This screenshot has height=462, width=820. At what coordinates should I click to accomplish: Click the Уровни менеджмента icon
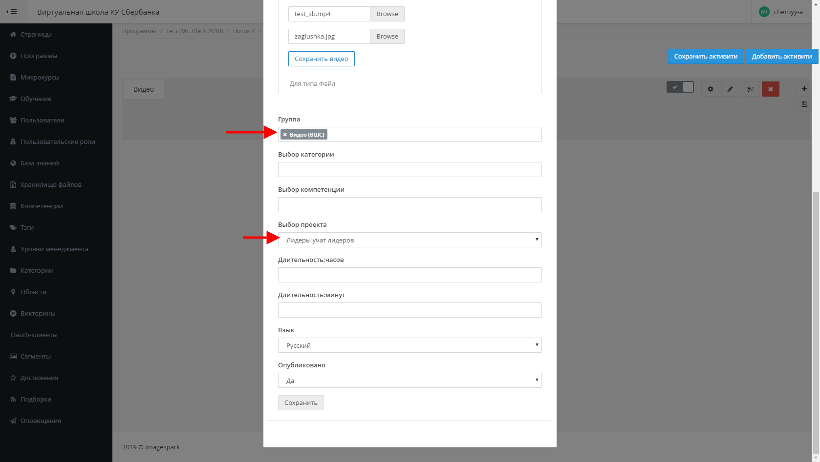(13, 249)
